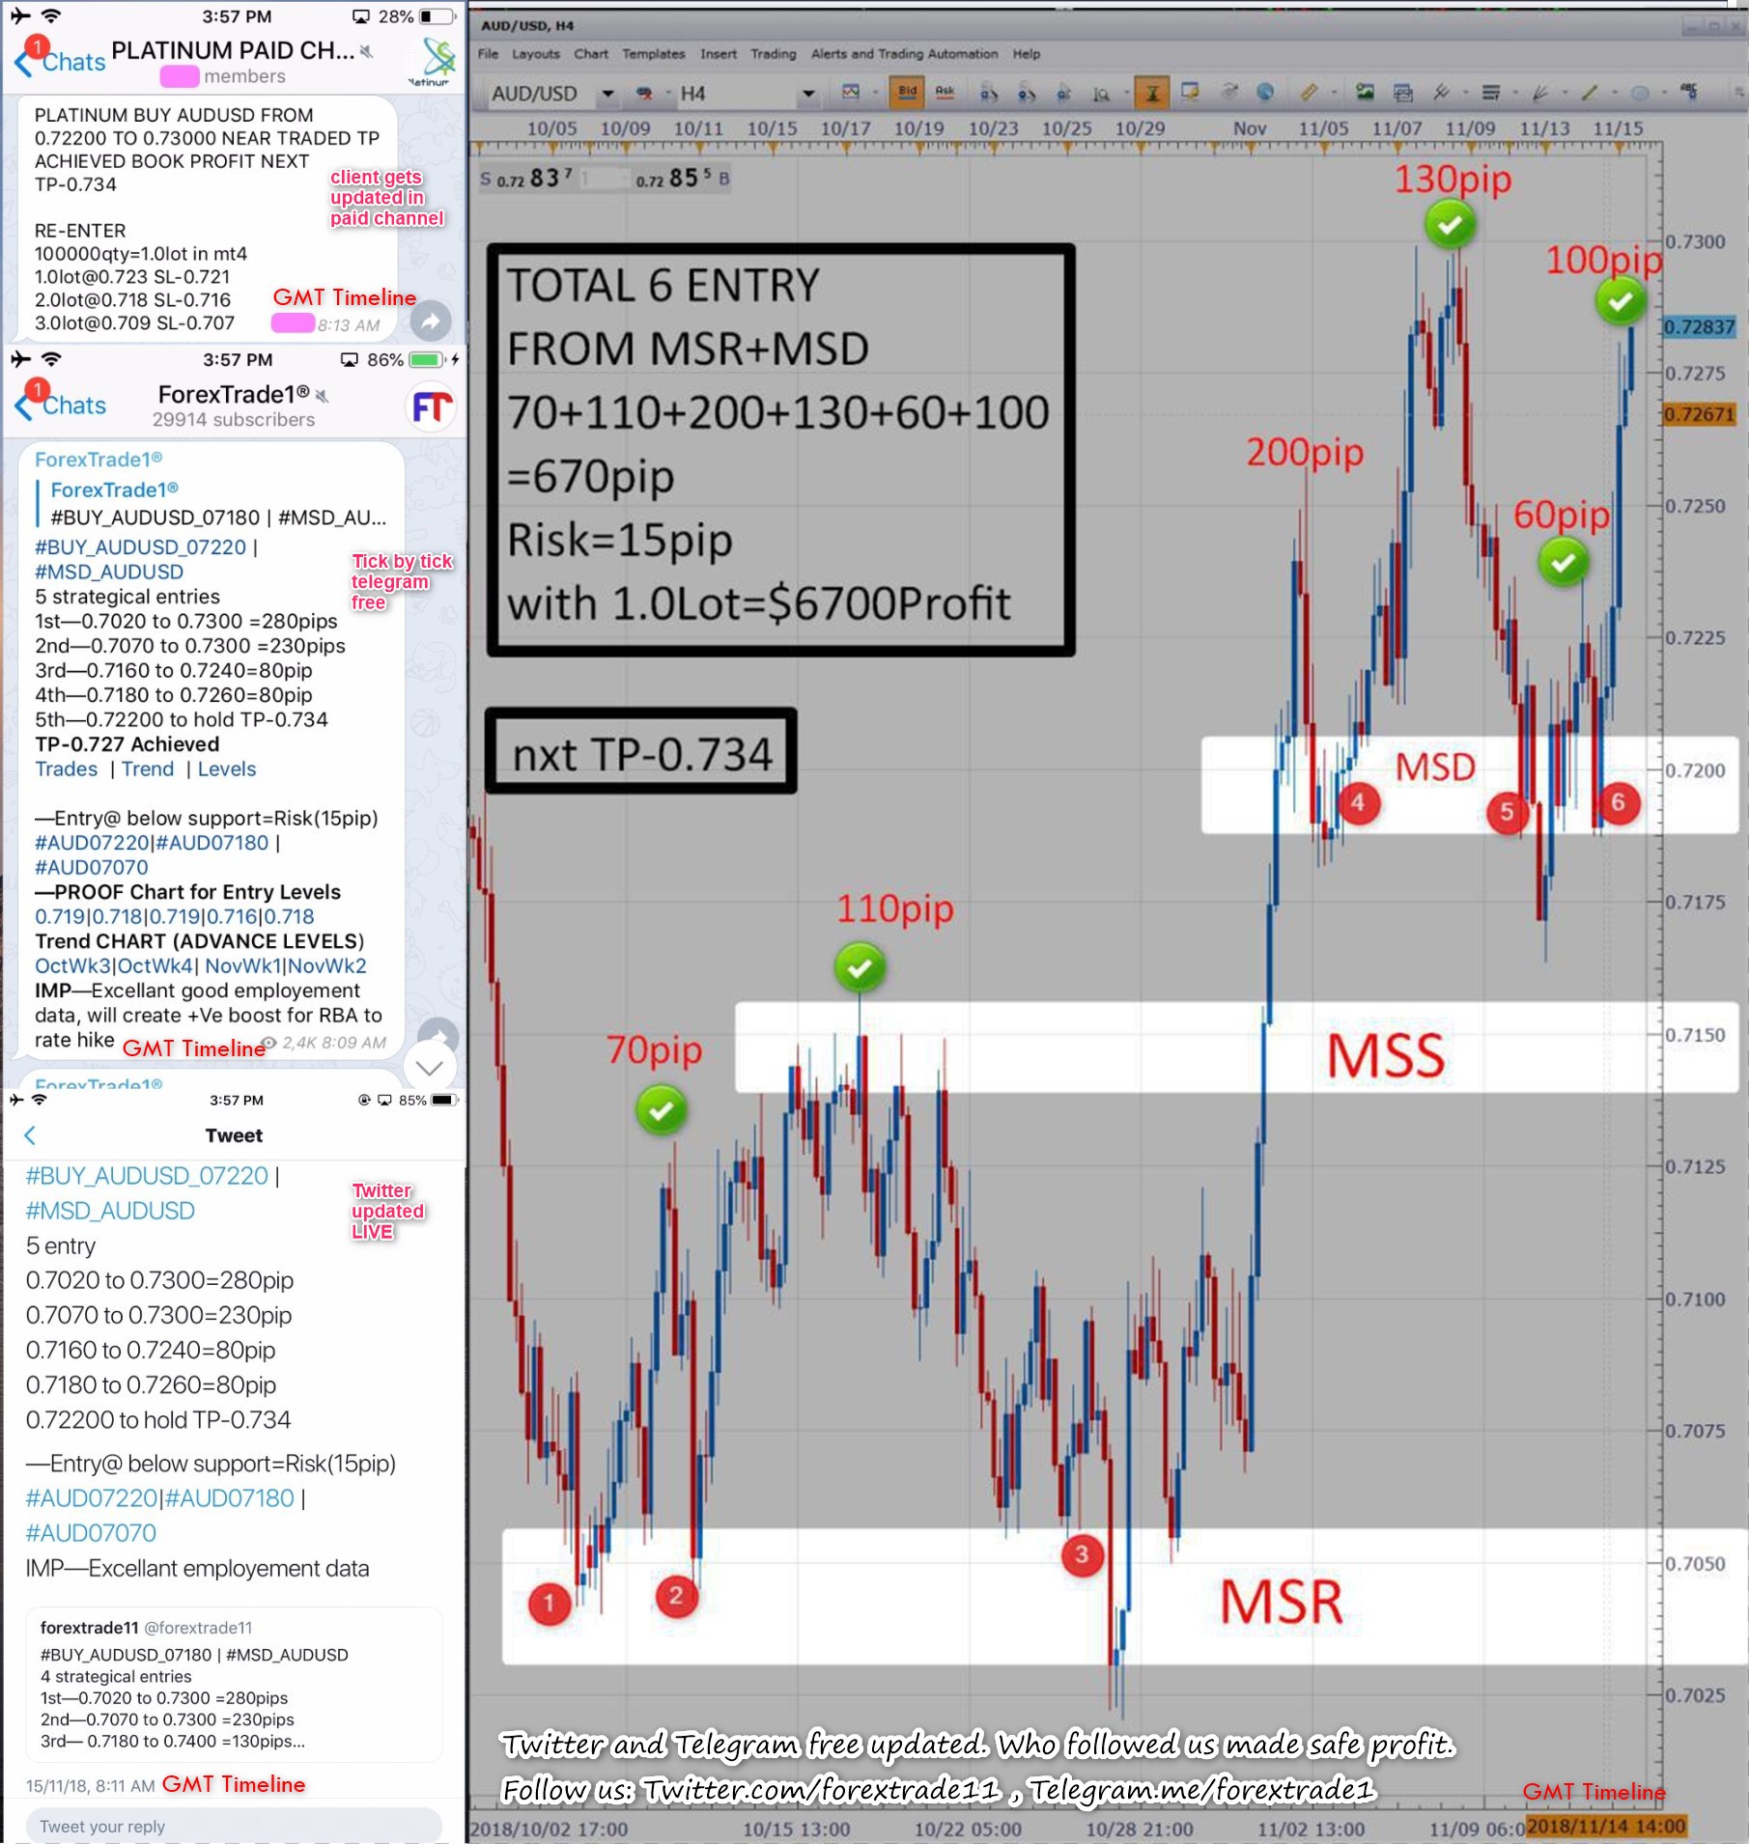Toggle the Bid price line button
The width and height of the screenshot is (1749, 1844).
pyautogui.click(x=907, y=93)
